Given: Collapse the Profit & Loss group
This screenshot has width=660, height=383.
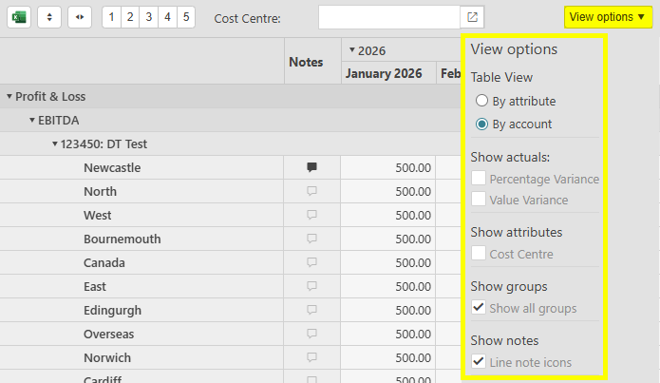Looking at the screenshot, I should (x=9, y=97).
